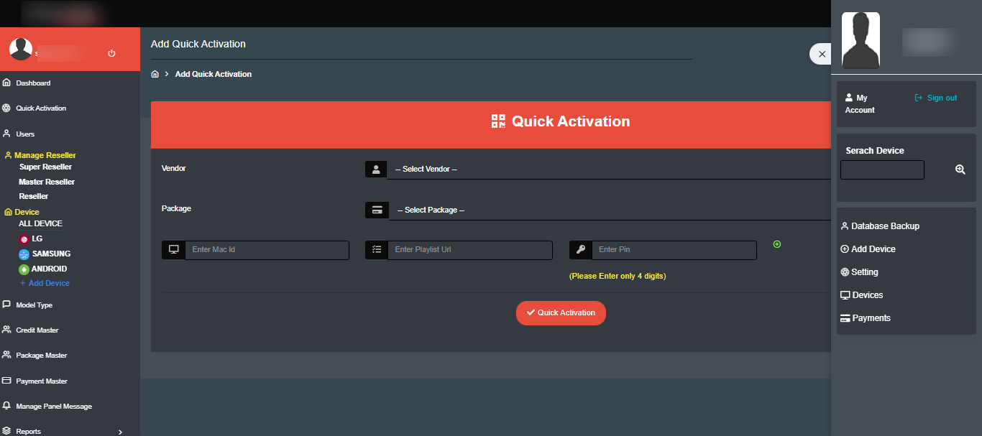
Task: Click the magnifier search device icon
Action: pyautogui.click(x=960, y=170)
